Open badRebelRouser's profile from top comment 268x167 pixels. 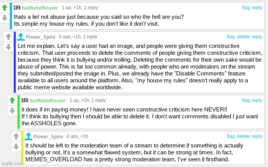tap(40, 8)
